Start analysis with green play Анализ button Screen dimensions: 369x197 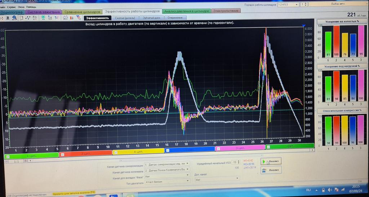pos(271,161)
